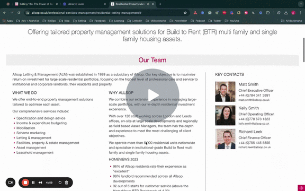The image size is (305, 191).
Task: Open a new browser tab
Action: [160, 4]
